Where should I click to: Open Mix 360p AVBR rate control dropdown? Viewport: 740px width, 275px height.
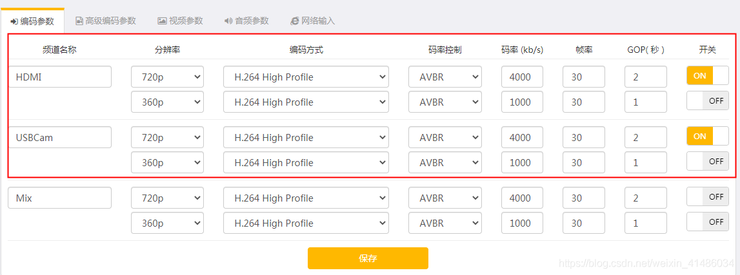click(x=445, y=223)
